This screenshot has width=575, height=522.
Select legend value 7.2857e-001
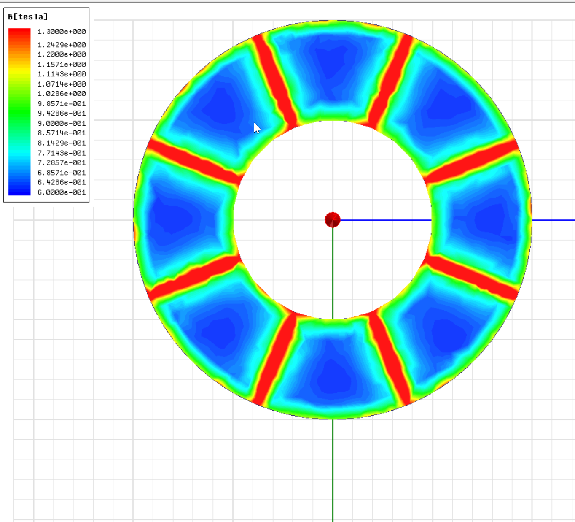click(62, 162)
